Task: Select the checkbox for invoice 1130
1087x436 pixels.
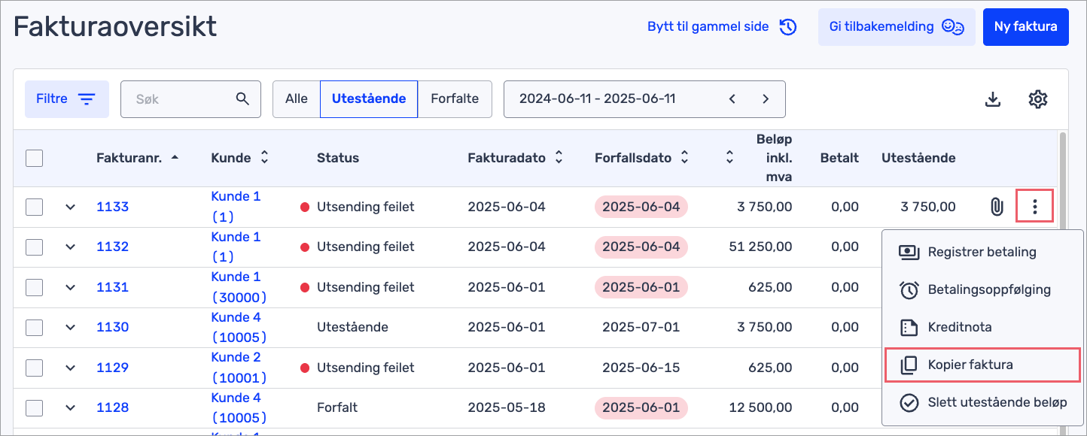Action: pos(34,327)
